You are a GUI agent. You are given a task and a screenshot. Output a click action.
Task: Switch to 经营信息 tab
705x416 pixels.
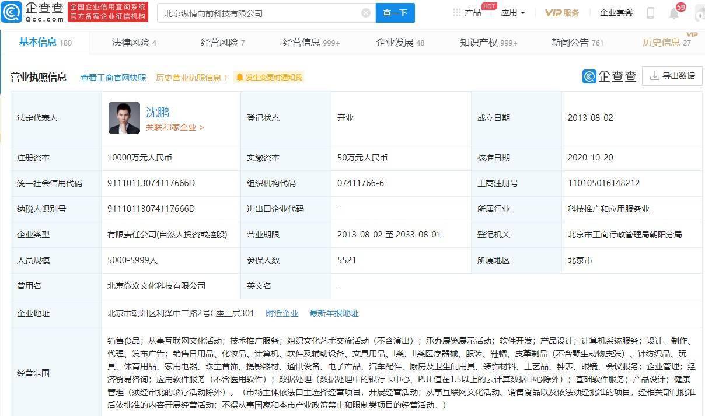pyautogui.click(x=311, y=42)
